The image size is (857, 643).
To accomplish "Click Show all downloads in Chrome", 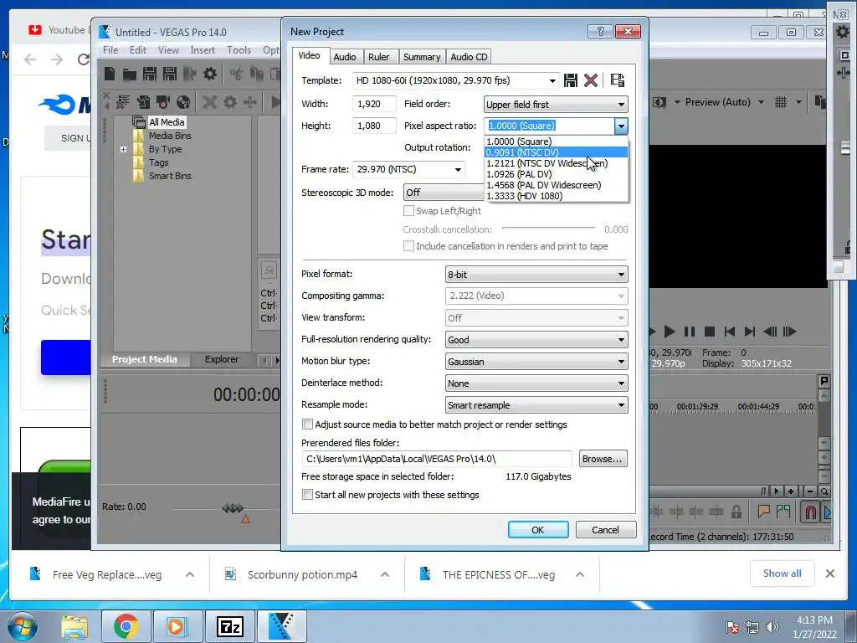I will click(x=783, y=573).
